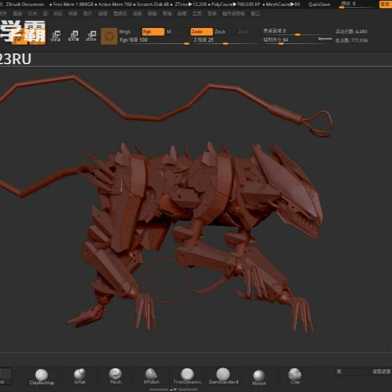Select the TrimDynamic brush

(187, 374)
